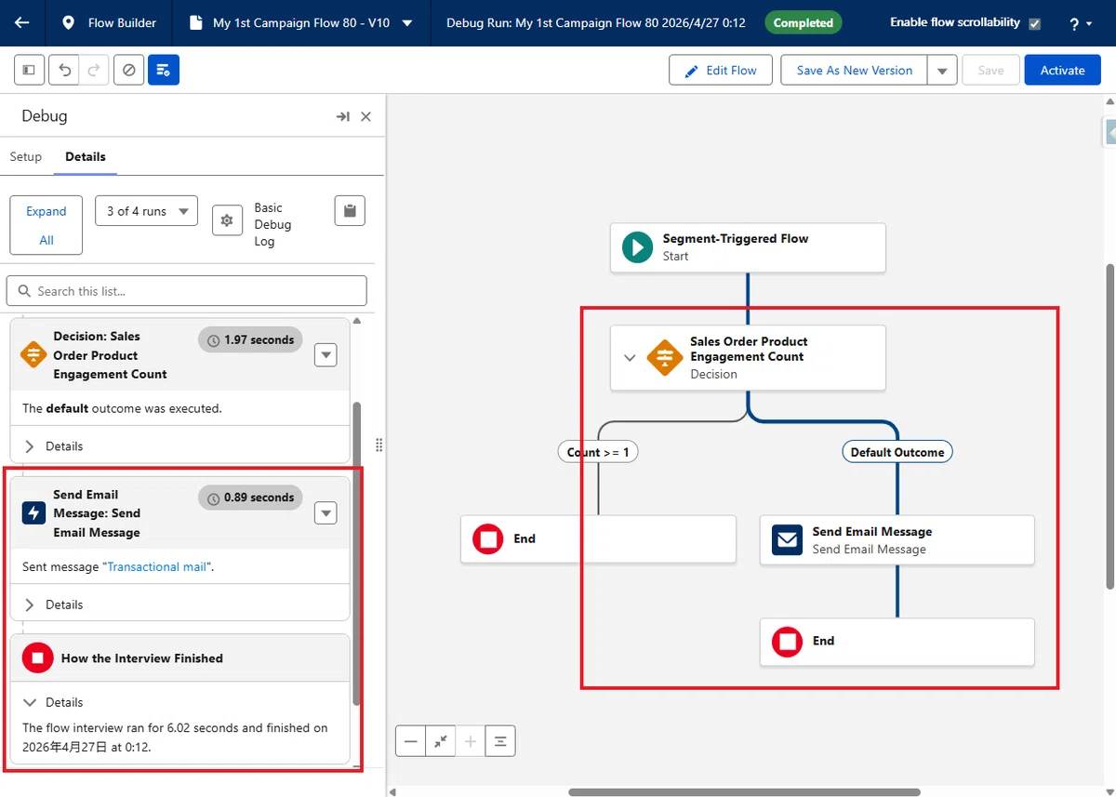Click the How the Interview Finished stop icon
Viewport: 1116px width, 797px height.
[x=37, y=658]
